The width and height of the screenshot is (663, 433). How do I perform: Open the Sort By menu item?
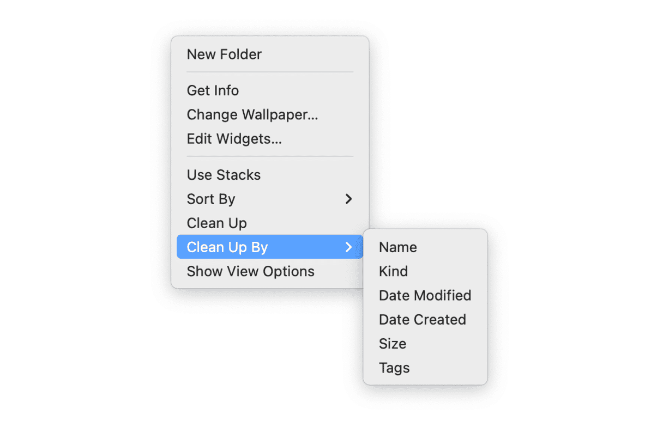click(x=211, y=199)
